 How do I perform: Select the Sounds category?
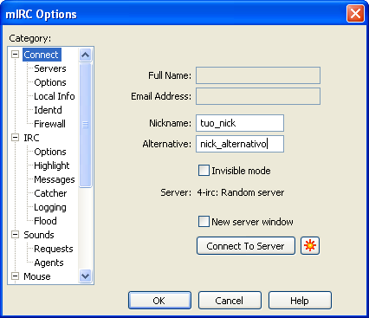coord(39,235)
